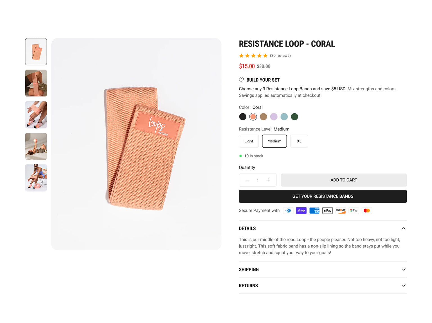The height and width of the screenshot is (323, 432).
Task: Click the Apple Pay payment icon
Action: click(327, 210)
